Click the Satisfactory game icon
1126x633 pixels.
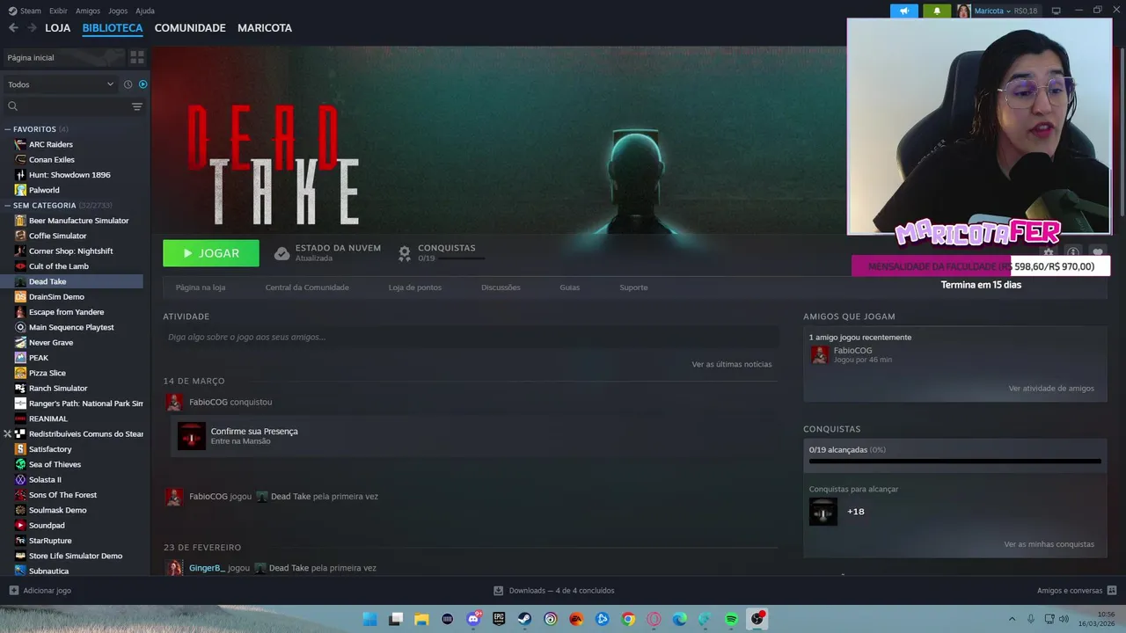pos(20,449)
